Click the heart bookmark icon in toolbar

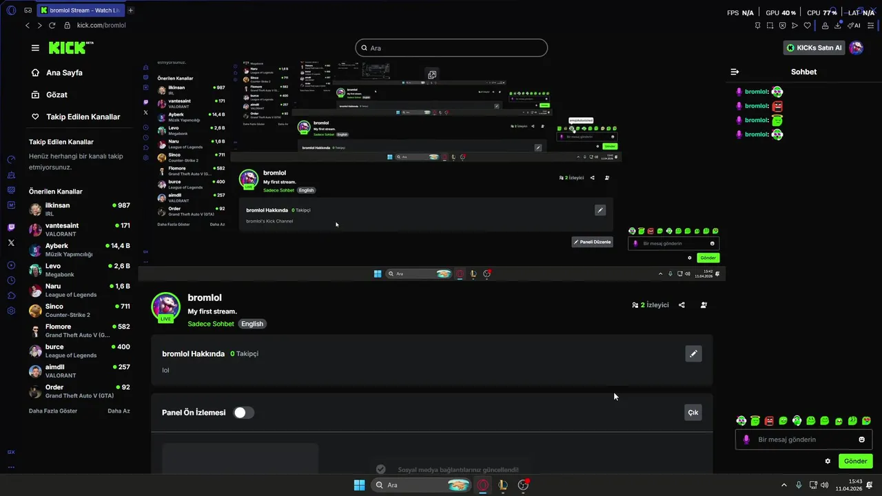(807, 25)
